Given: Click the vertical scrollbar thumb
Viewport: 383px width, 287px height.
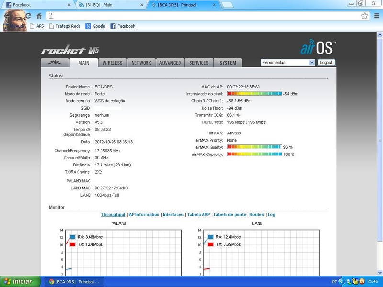Looking at the screenshot, I should point(380,139).
